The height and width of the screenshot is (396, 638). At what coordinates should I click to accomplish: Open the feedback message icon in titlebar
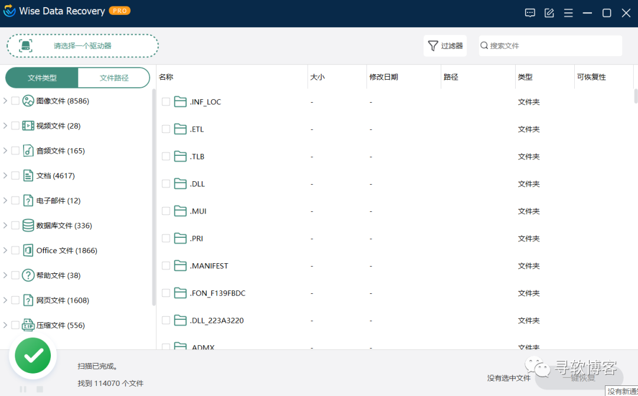click(x=530, y=12)
